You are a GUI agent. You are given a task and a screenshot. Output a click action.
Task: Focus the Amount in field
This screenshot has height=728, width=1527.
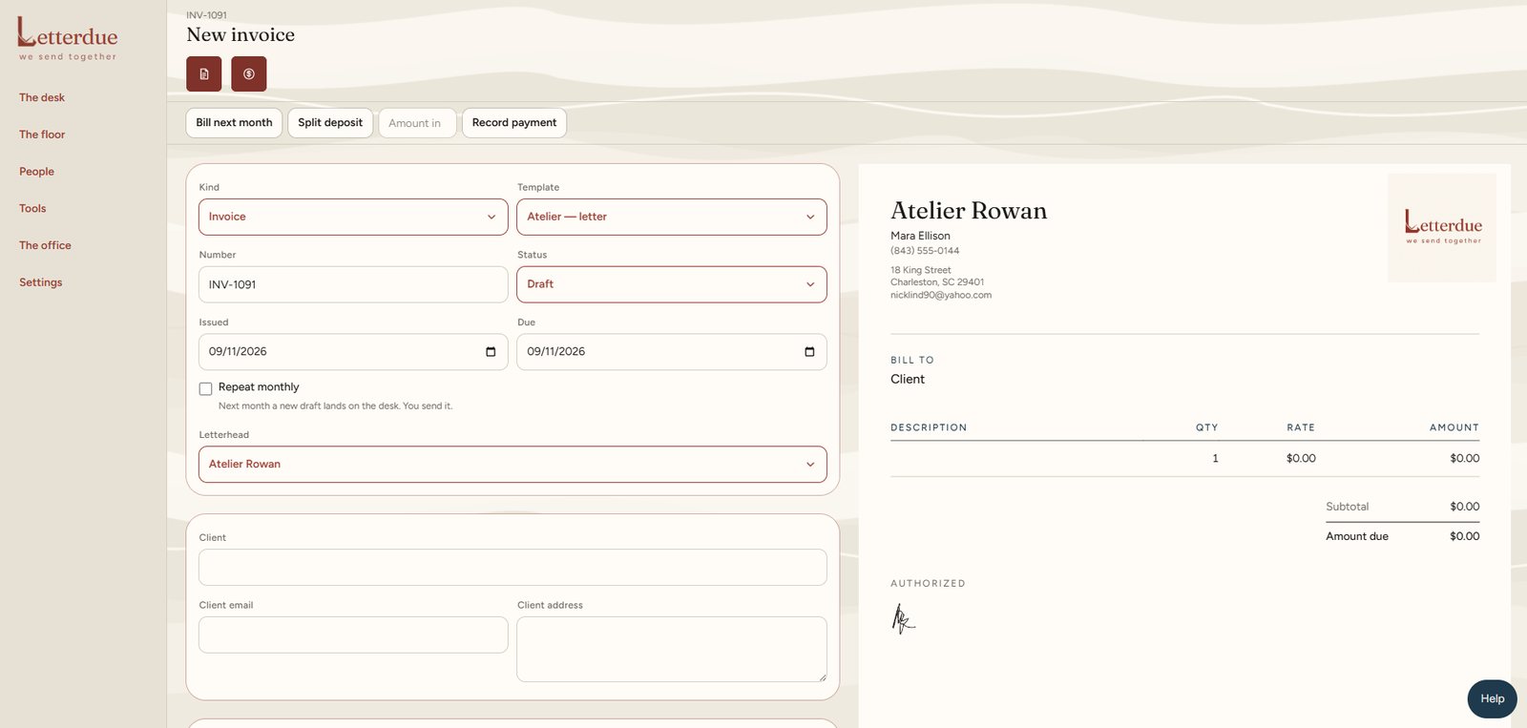[417, 123]
